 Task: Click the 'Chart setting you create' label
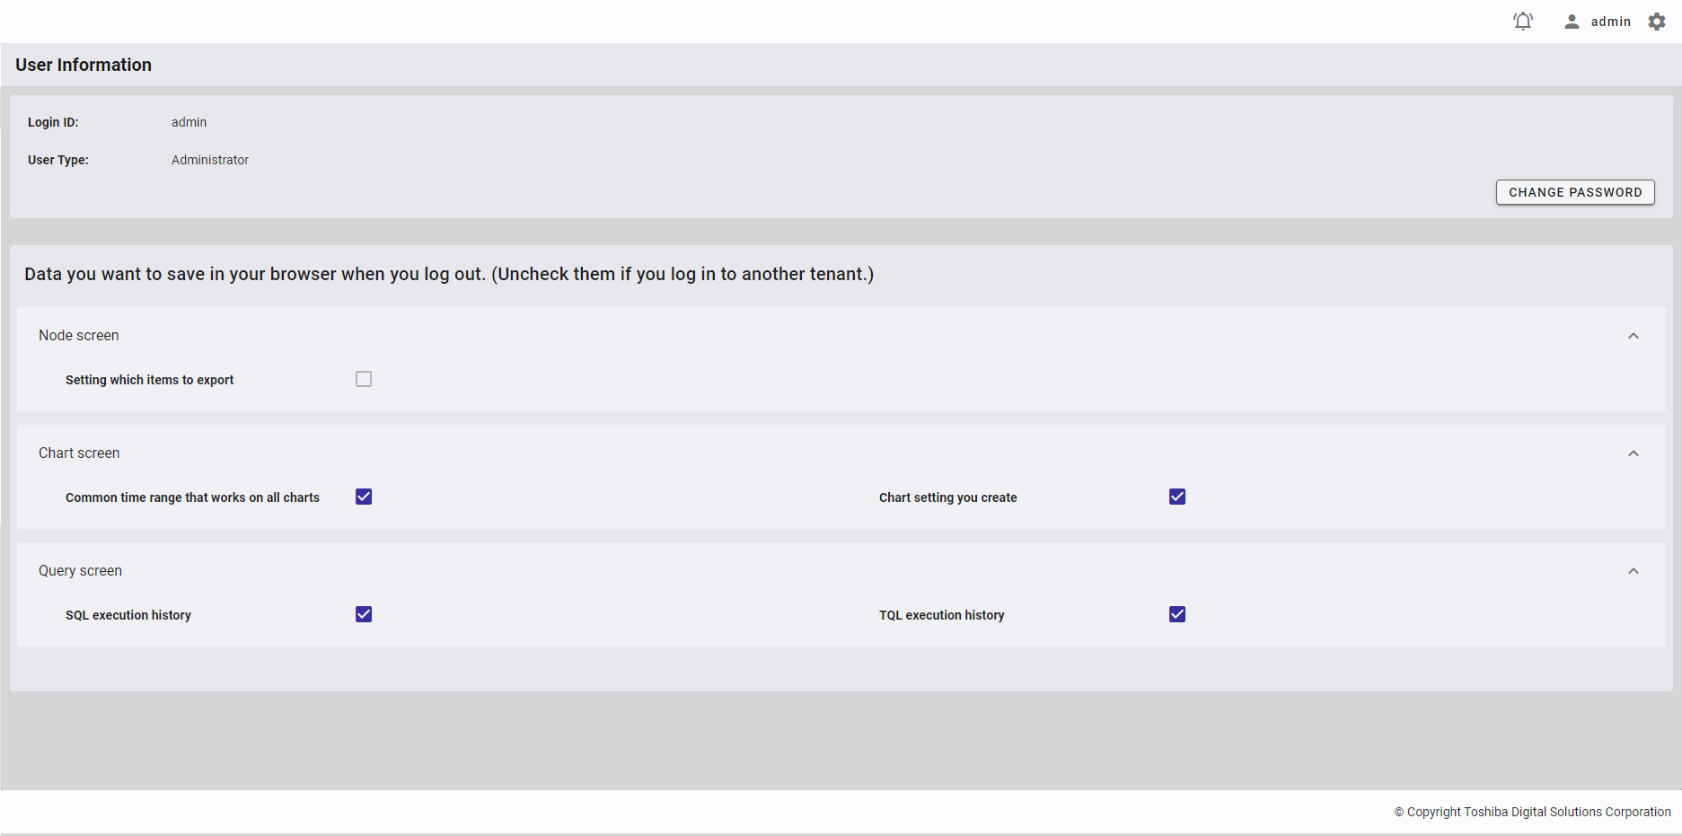click(947, 497)
